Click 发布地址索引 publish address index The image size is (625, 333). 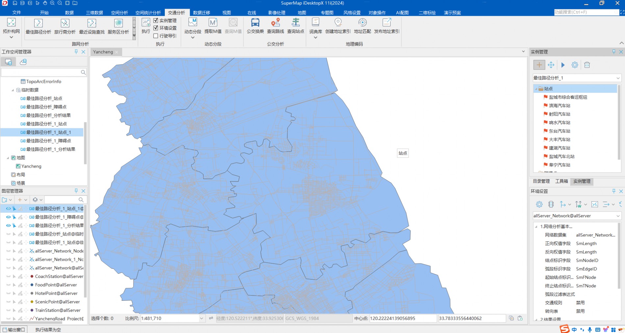(387, 26)
